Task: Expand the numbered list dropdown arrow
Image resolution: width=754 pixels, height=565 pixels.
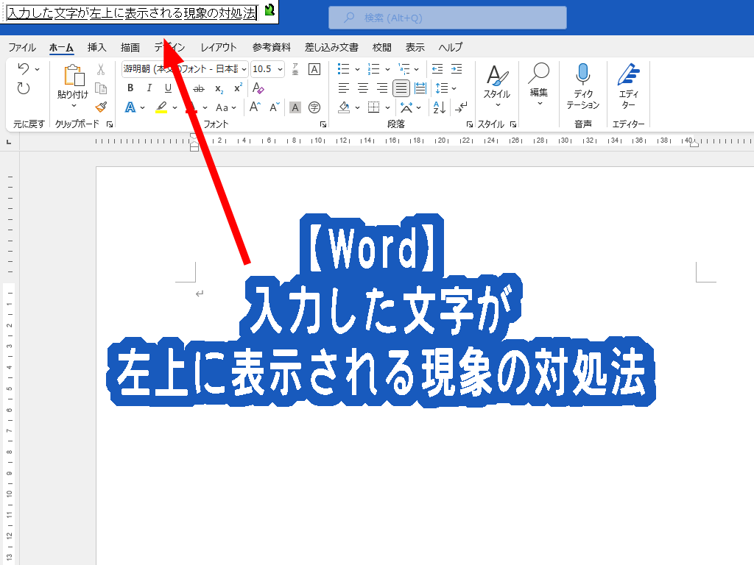Action: click(x=387, y=69)
